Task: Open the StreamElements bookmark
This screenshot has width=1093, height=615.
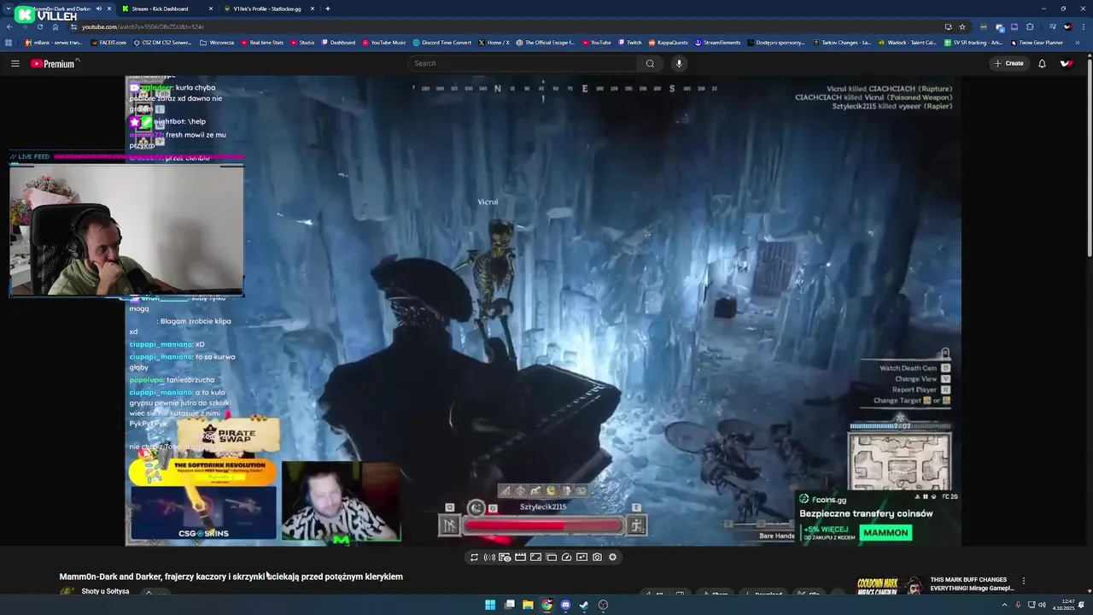Action: point(717,42)
